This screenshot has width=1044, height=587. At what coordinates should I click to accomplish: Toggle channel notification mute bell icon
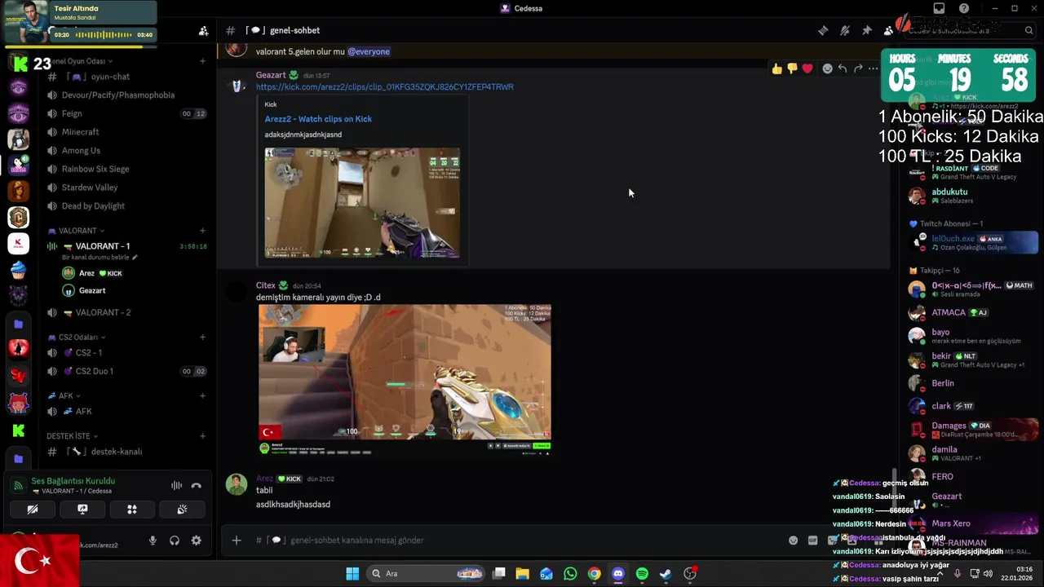coord(845,30)
